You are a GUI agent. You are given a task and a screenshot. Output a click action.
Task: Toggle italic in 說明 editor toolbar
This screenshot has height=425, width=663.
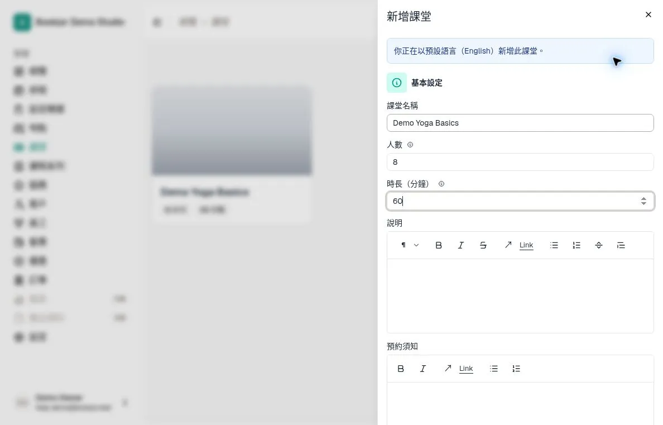[461, 245]
